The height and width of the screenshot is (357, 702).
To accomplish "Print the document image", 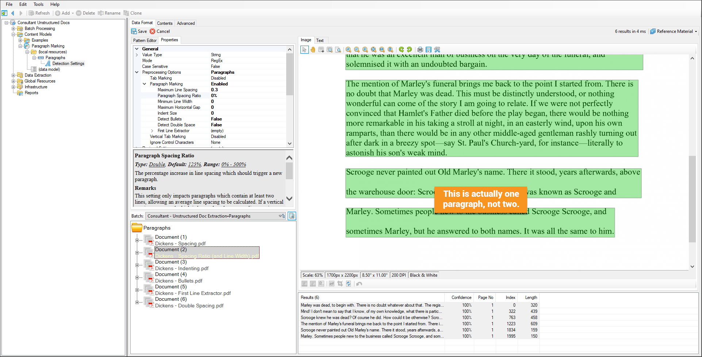I will point(420,50).
